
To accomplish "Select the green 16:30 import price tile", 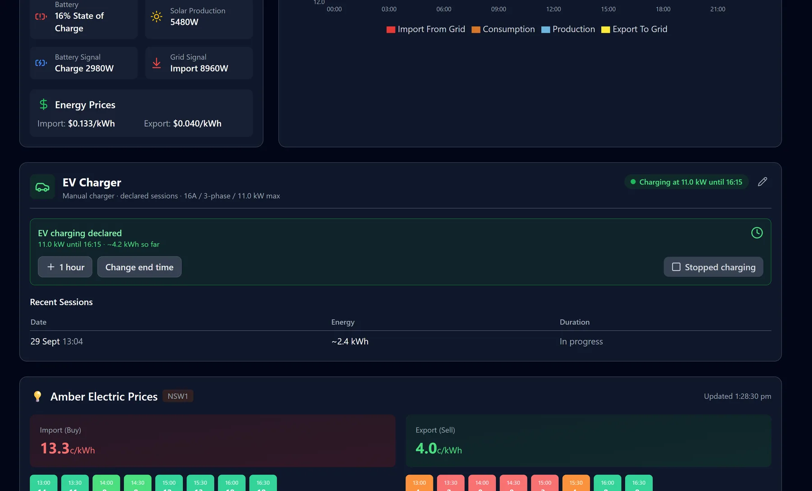I will point(263,483).
